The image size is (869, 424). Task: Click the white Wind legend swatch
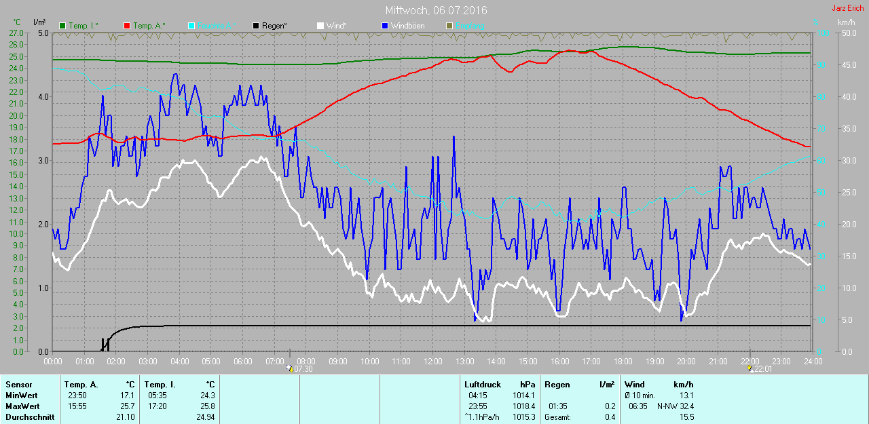tap(320, 26)
